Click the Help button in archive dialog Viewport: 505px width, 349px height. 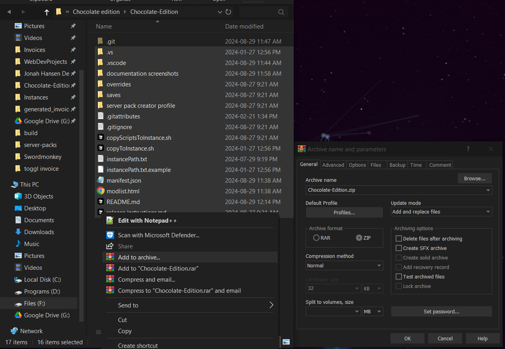coord(482,338)
